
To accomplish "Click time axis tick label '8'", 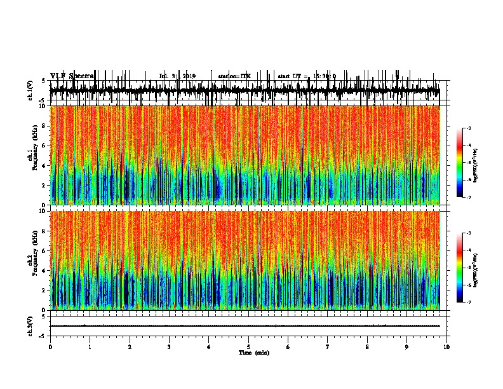I will coord(367,347).
